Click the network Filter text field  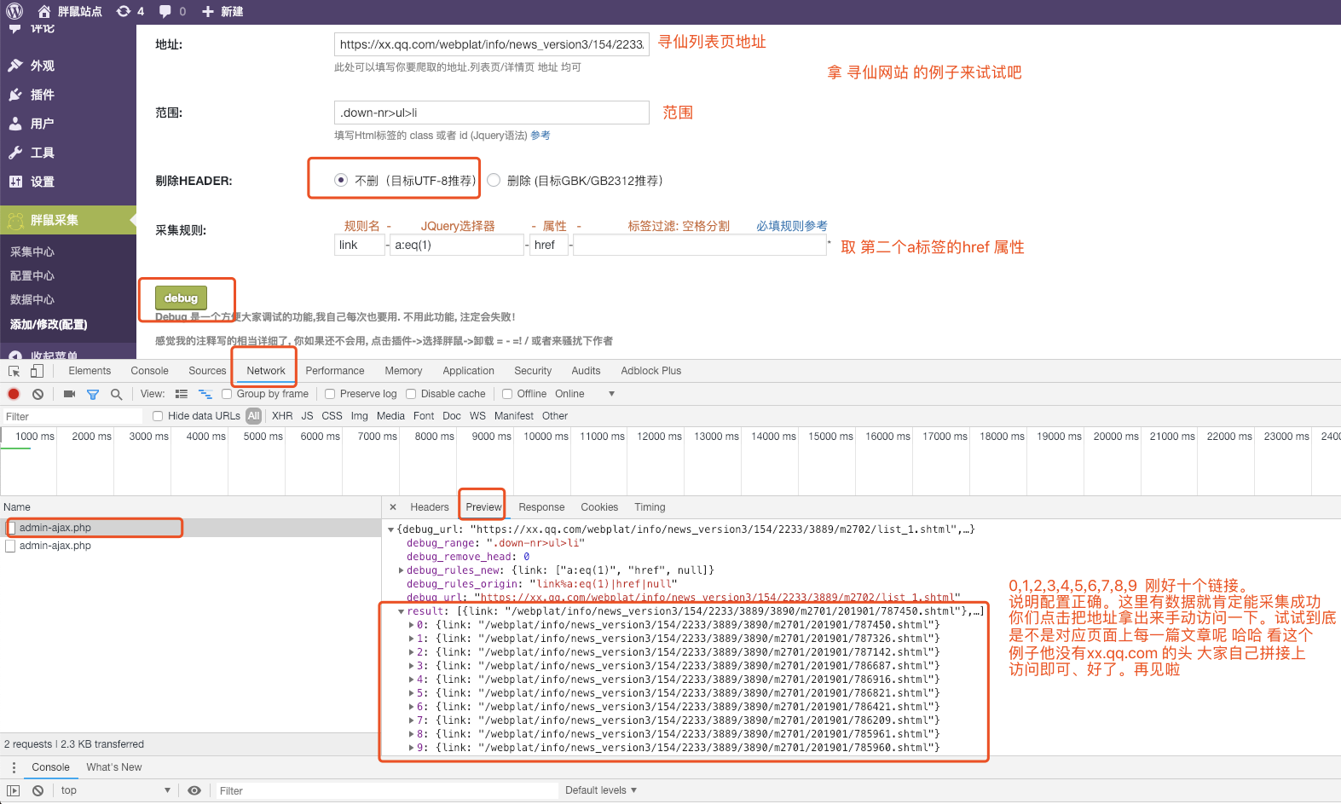pyautogui.click(x=72, y=417)
